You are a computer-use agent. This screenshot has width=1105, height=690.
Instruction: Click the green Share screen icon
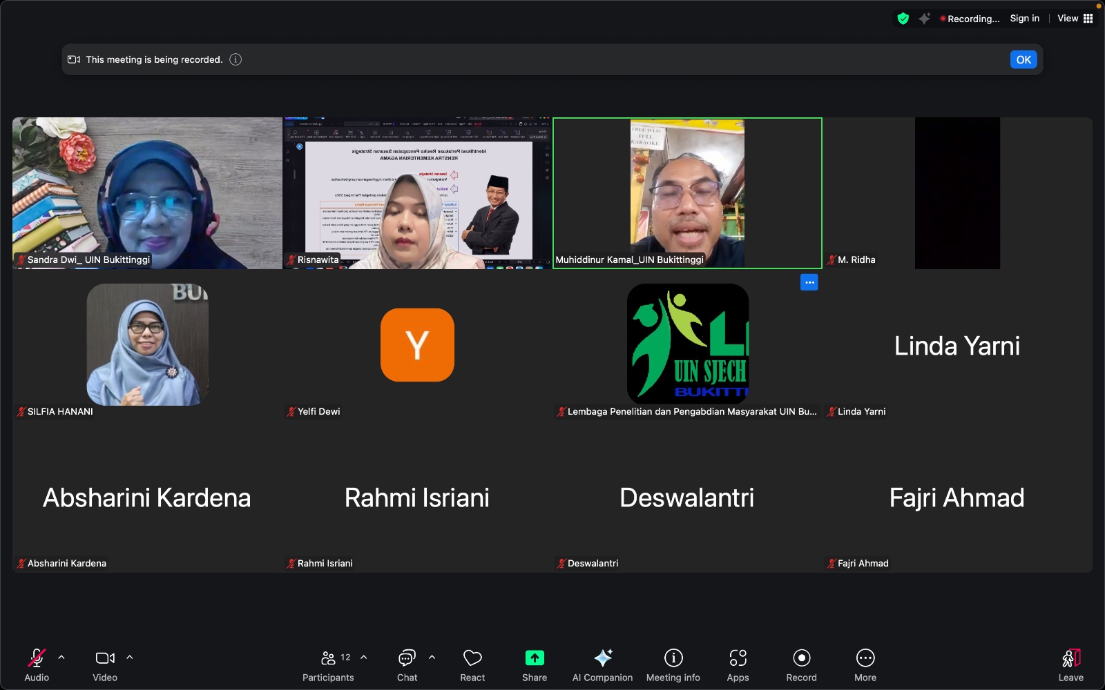pyautogui.click(x=535, y=658)
